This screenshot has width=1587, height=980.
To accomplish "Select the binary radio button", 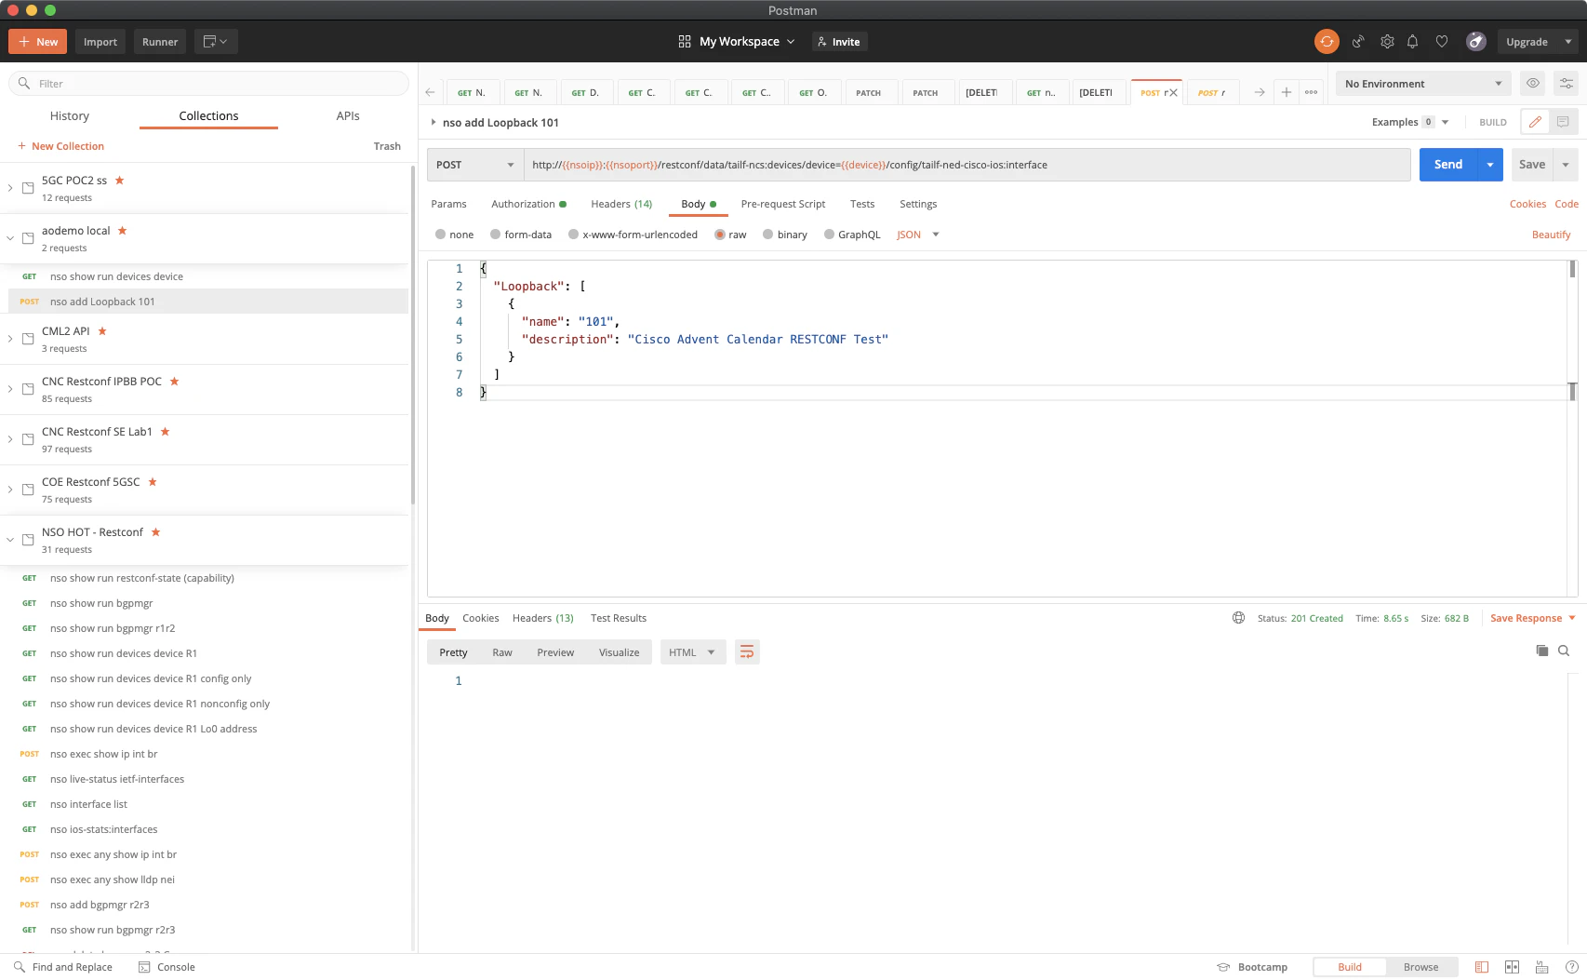I will 768,235.
